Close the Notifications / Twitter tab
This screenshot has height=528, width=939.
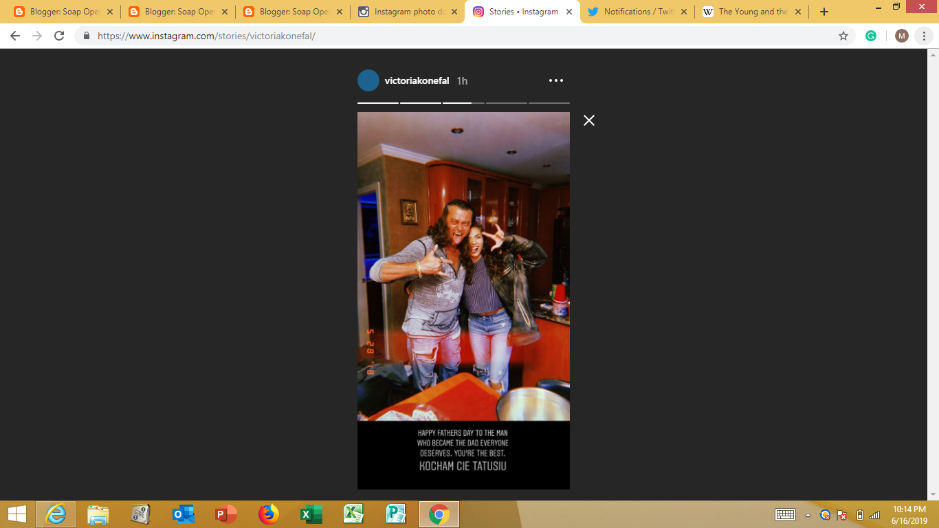tap(683, 12)
